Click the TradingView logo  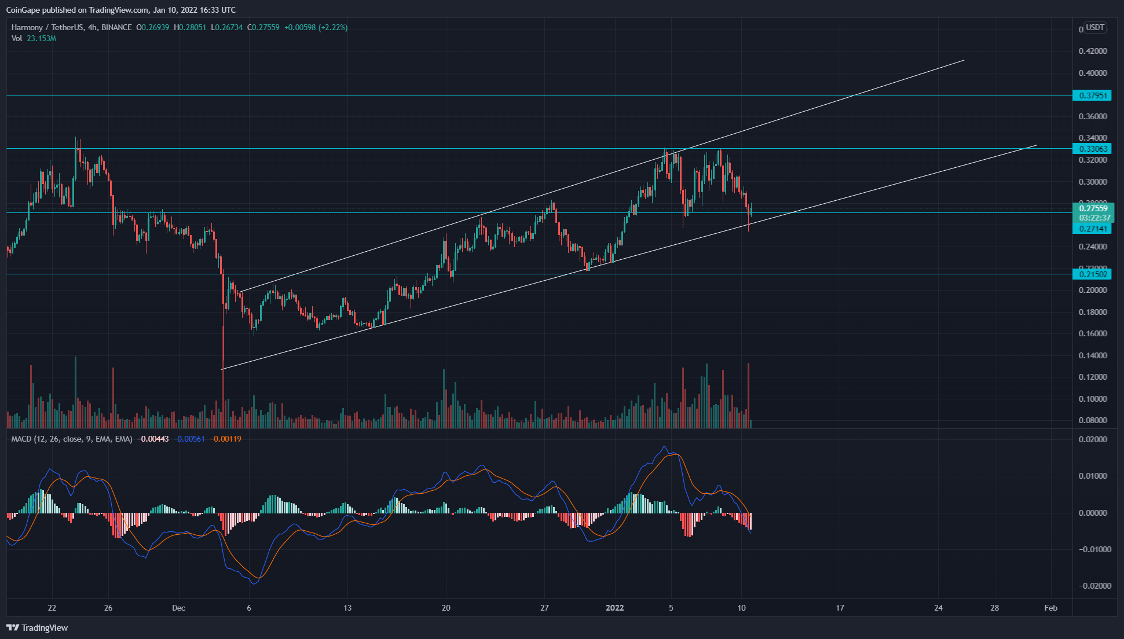pyautogui.click(x=37, y=628)
